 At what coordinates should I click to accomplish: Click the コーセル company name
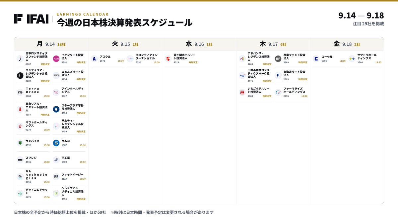point(327,57)
